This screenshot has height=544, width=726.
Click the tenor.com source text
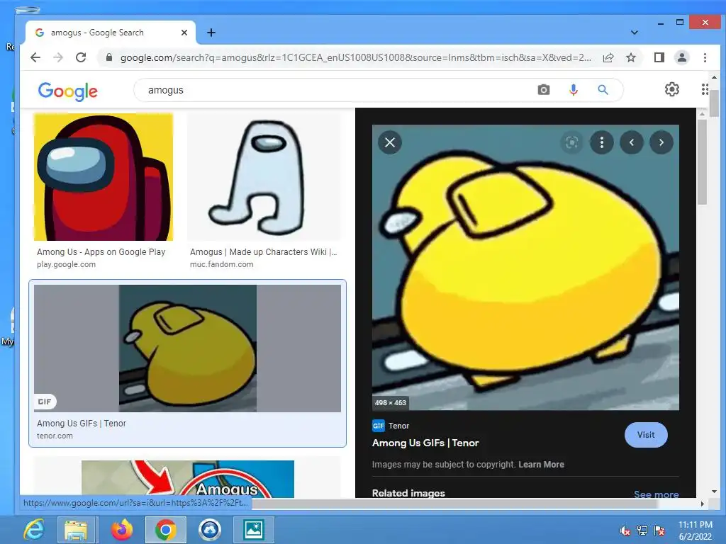pos(55,436)
